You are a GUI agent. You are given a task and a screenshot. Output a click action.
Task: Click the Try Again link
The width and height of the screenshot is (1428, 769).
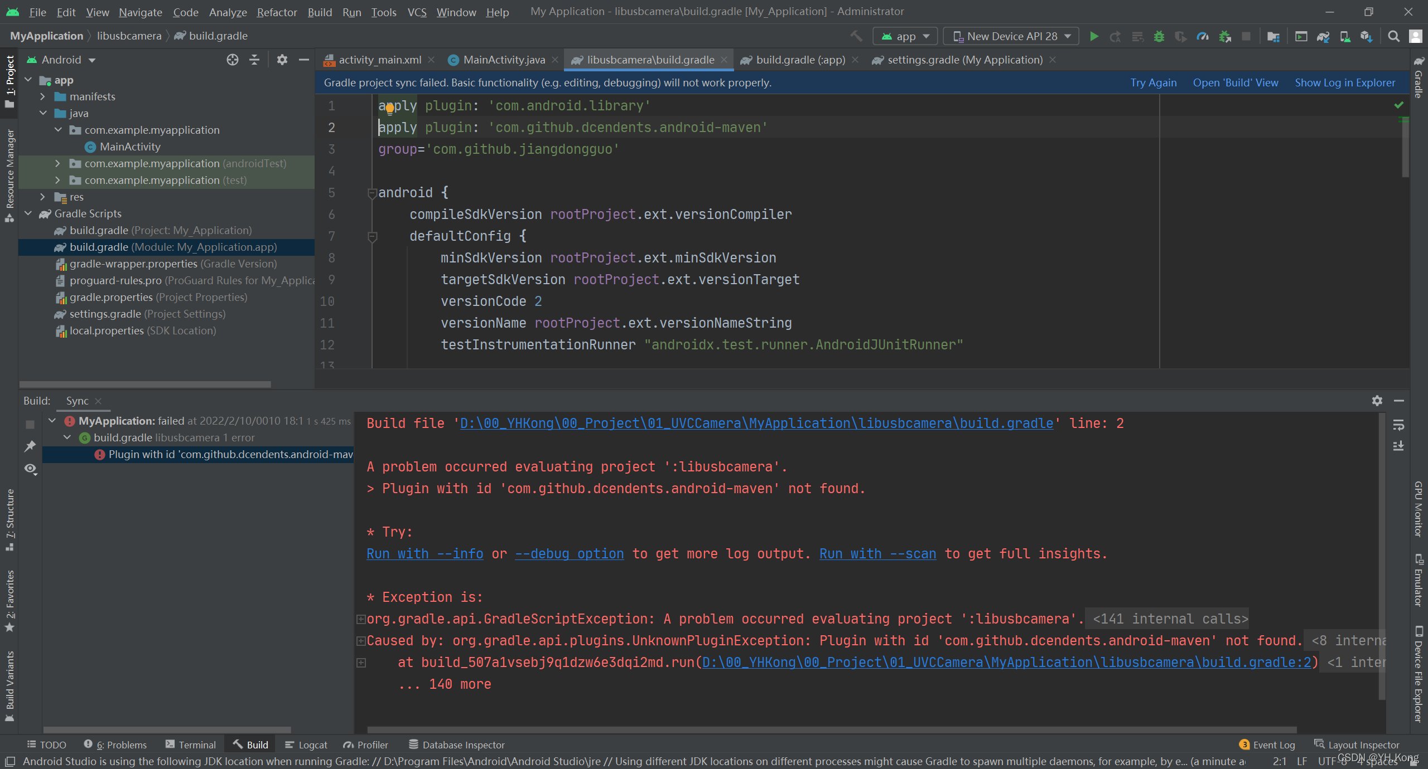click(x=1153, y=82)
